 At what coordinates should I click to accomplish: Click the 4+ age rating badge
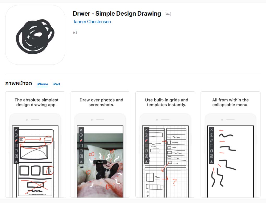point(168,14)
